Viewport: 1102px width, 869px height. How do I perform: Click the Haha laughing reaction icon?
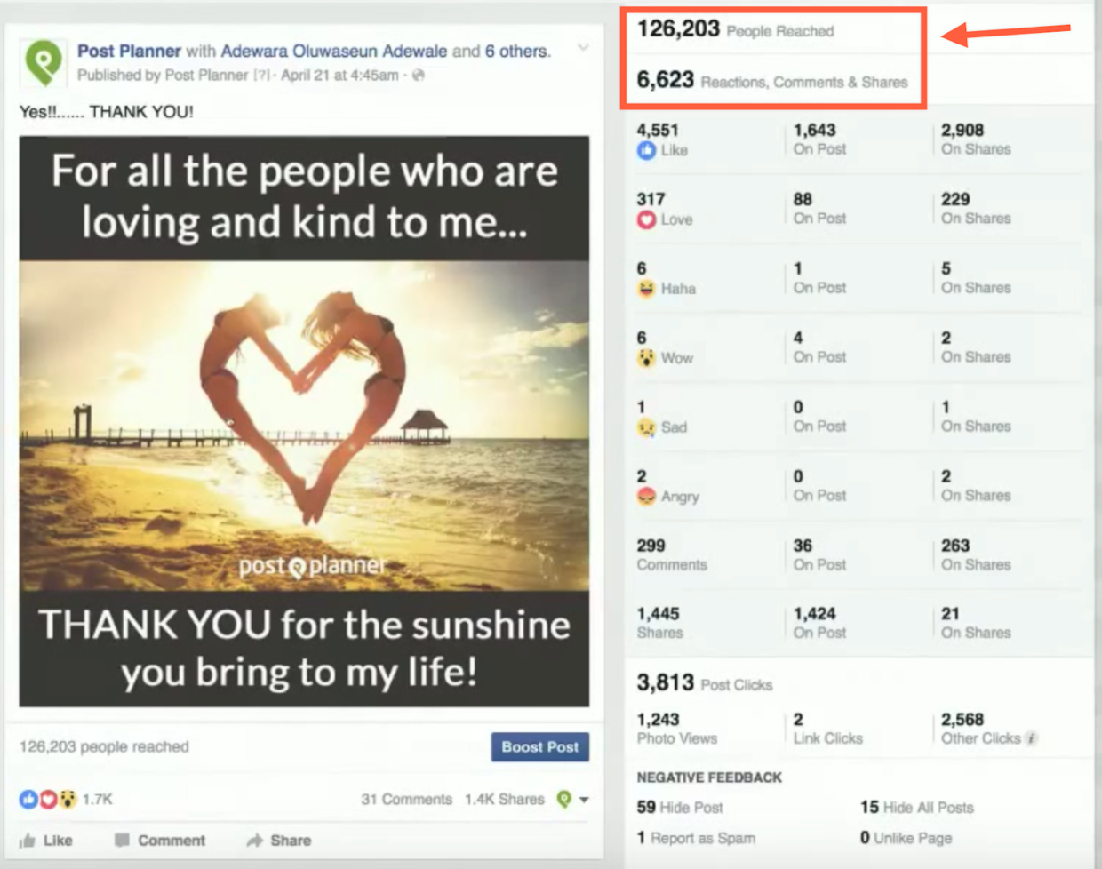point(648,289)
